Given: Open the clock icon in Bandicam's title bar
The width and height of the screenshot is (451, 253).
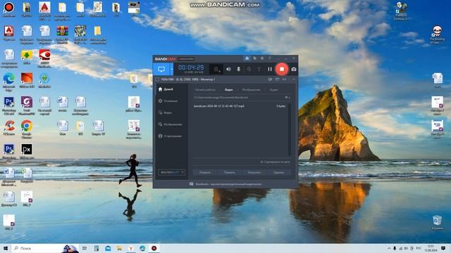Looking at the screenshot, I should [262, 58].
